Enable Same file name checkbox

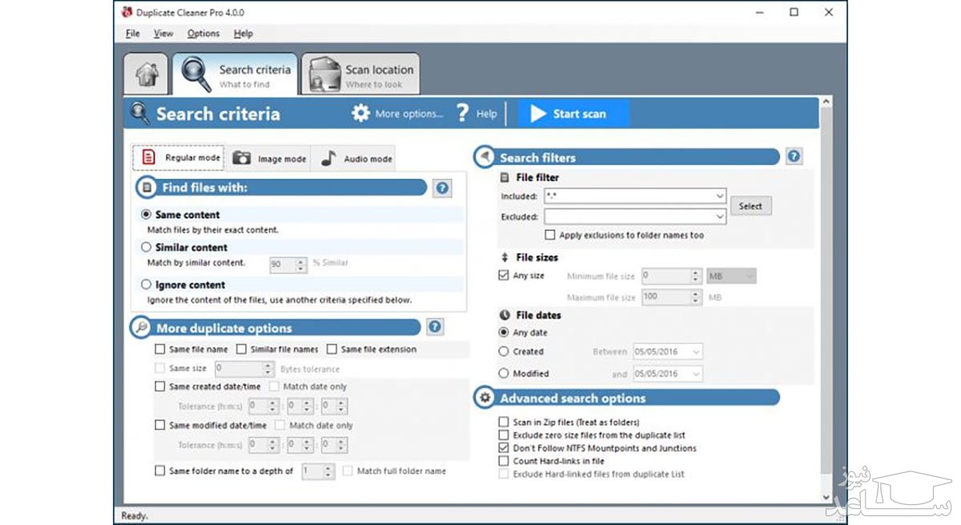[160, 349]
